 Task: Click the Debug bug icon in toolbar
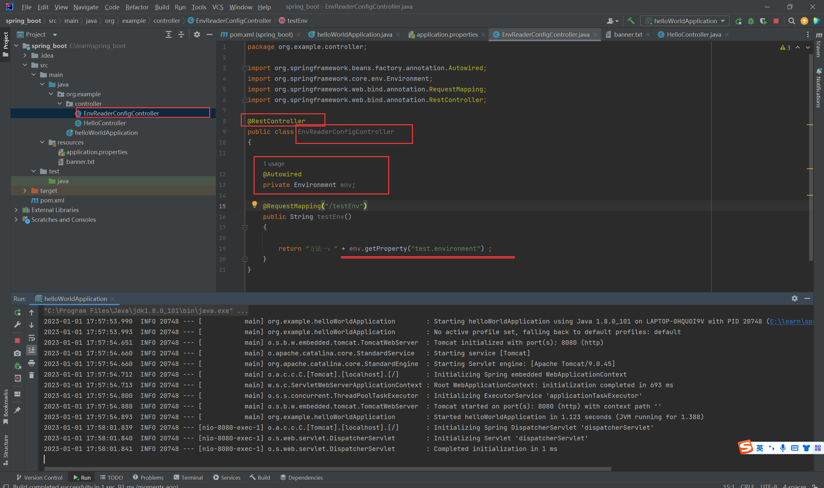(x=751, y=21)
